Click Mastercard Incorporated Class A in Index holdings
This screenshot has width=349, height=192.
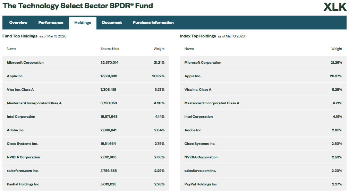212,103
